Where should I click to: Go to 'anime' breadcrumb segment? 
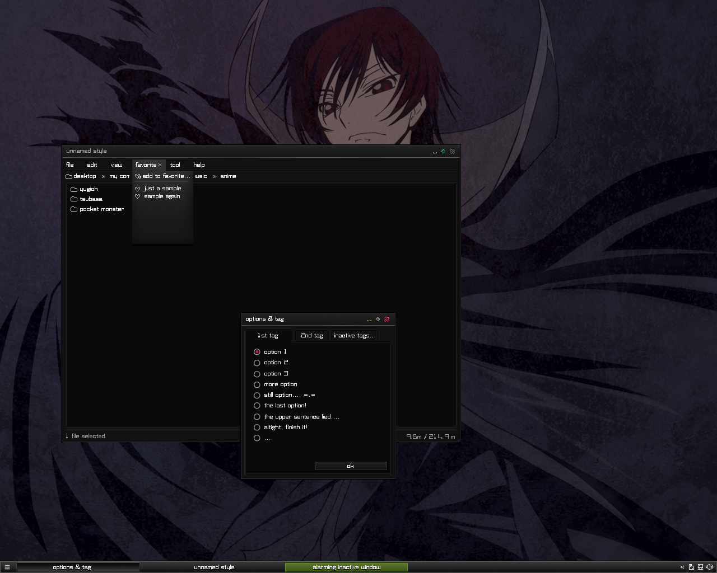coord(228,176)
